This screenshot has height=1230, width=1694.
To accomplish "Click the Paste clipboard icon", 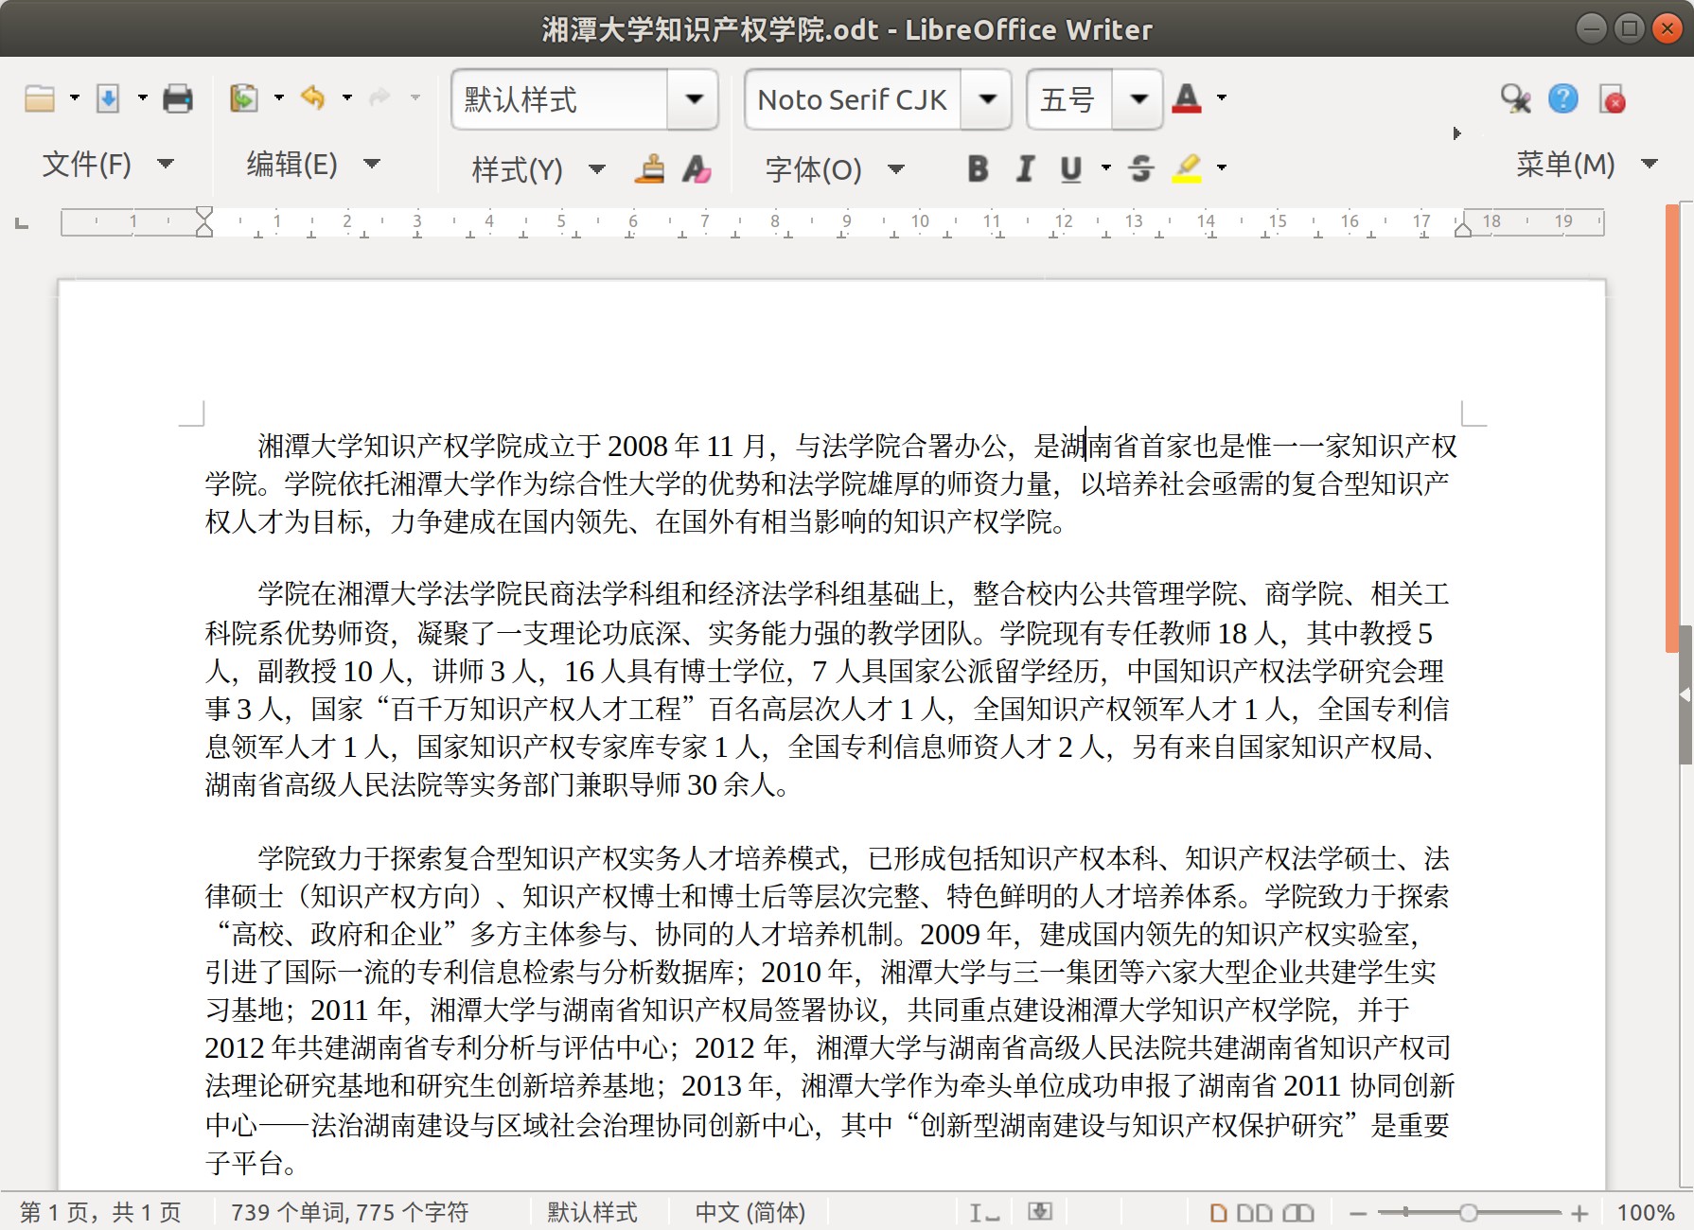I will [x=244, y=98].
